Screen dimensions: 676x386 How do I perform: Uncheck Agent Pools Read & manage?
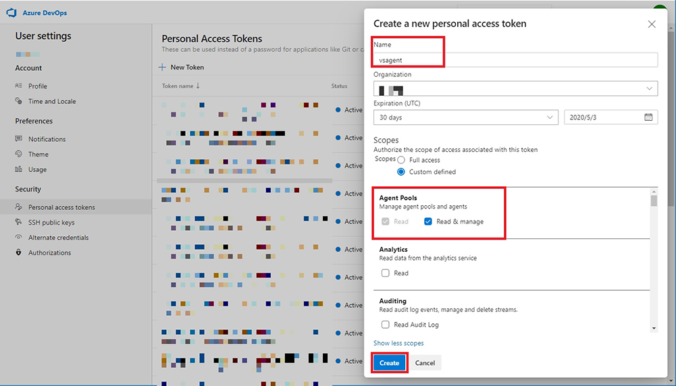coord(428,221)
